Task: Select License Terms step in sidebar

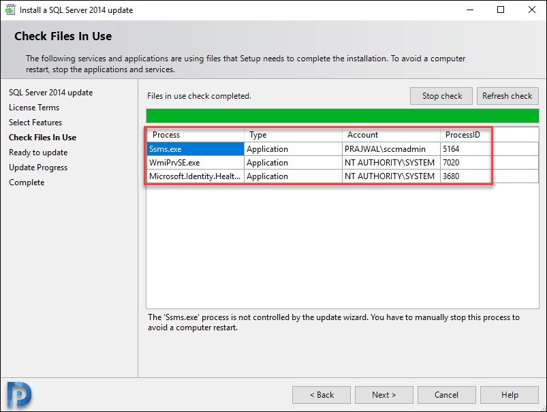Action: (34, 108)
